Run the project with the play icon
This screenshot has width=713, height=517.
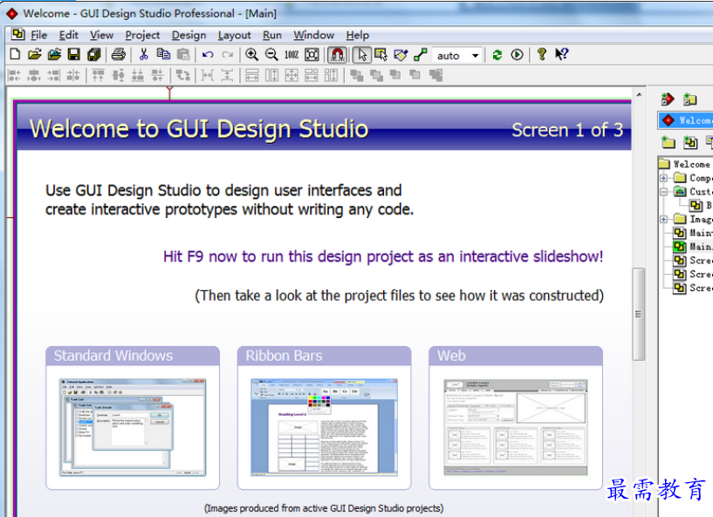[x=517, y=55]
